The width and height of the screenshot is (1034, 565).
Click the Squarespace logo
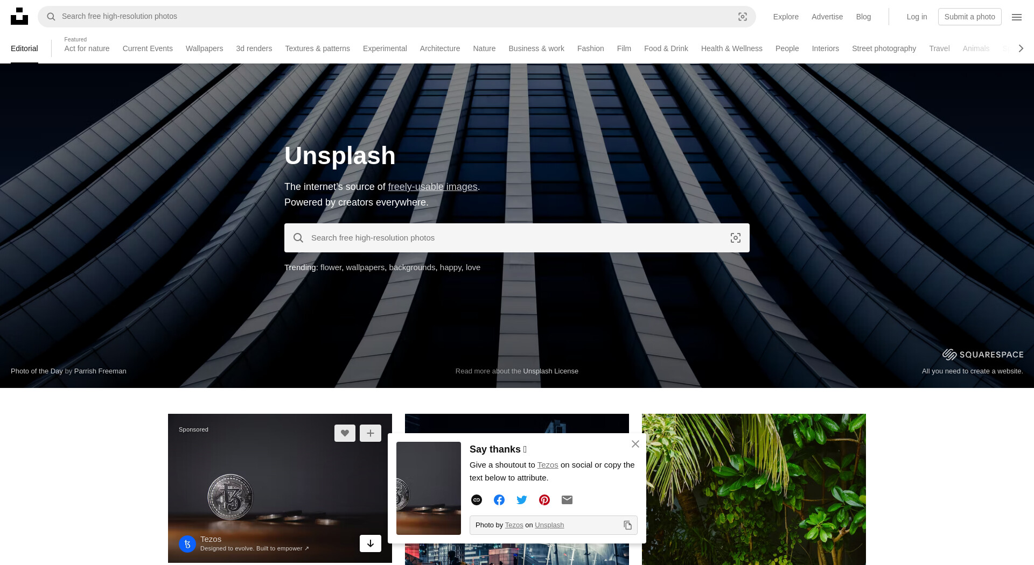(983, 355)
